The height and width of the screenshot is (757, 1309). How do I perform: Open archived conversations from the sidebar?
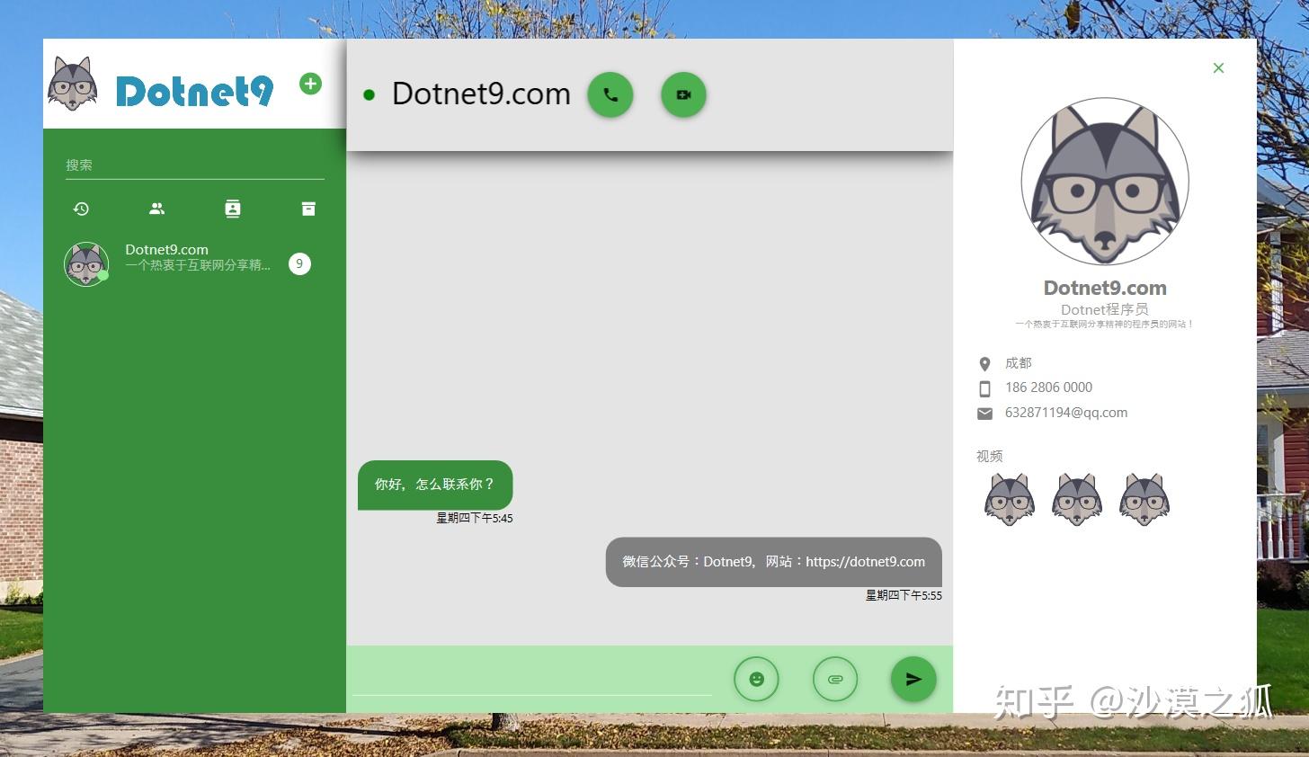(x=308, y=208)
